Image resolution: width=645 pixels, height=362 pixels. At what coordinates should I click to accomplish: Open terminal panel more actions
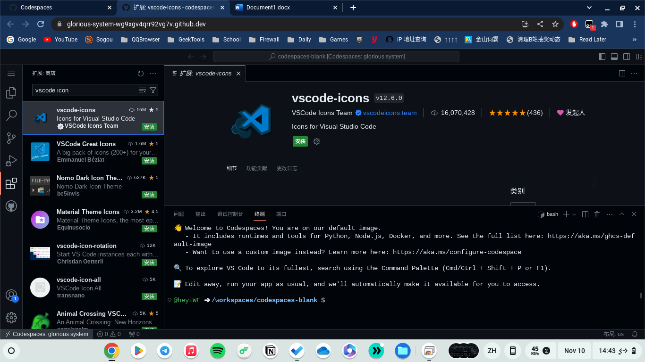tap(610, 214)
